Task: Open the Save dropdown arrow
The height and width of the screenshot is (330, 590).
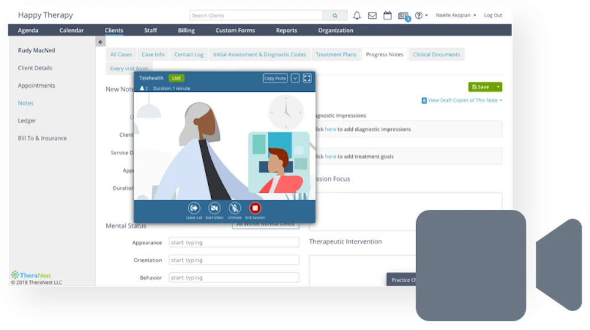Action: point(498,87)
